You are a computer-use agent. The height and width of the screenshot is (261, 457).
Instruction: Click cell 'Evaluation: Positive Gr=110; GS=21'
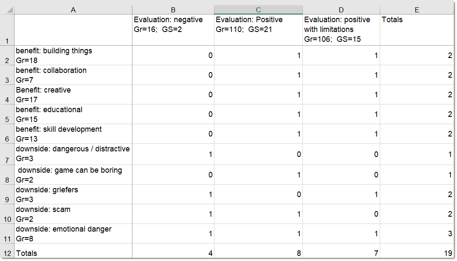[x=258, y=30]
